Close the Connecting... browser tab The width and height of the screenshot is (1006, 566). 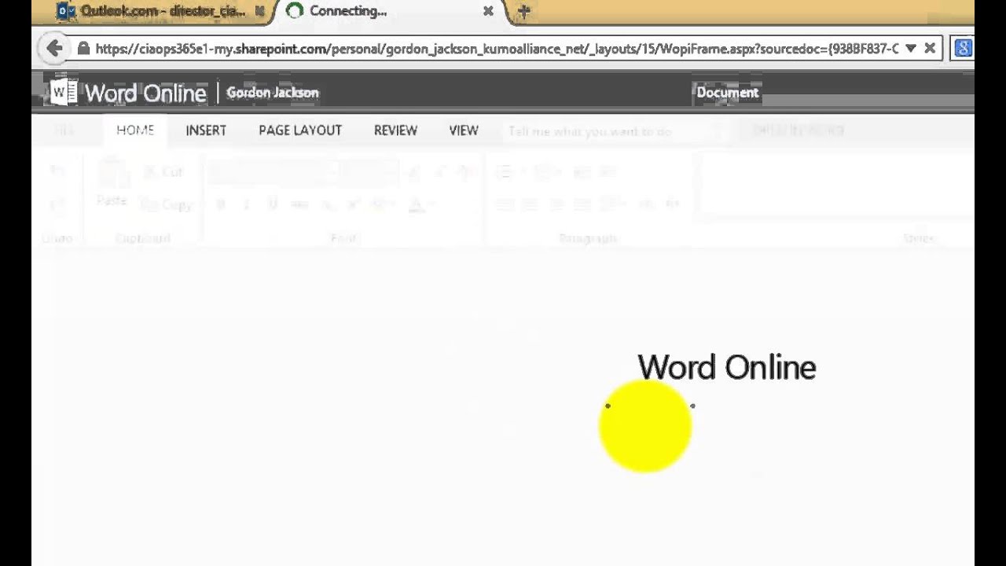(x=488, y=11)
